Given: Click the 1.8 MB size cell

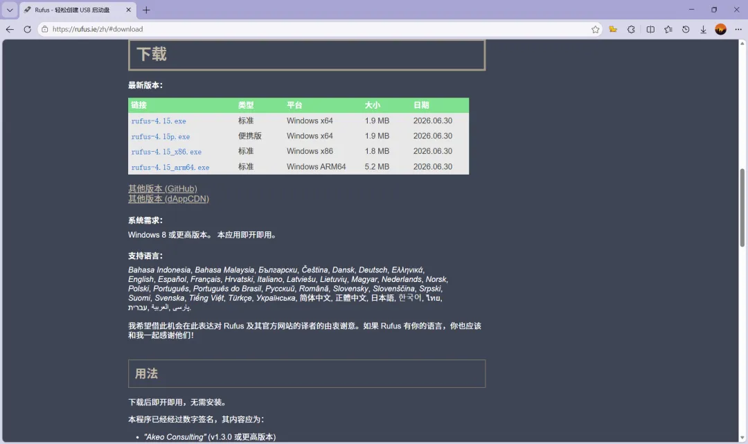Looking at the screenshot, I should click(x=377, y=151).
